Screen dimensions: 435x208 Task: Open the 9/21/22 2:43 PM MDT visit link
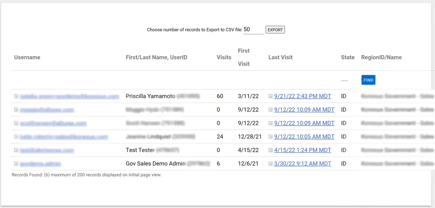tap(302, 96)
